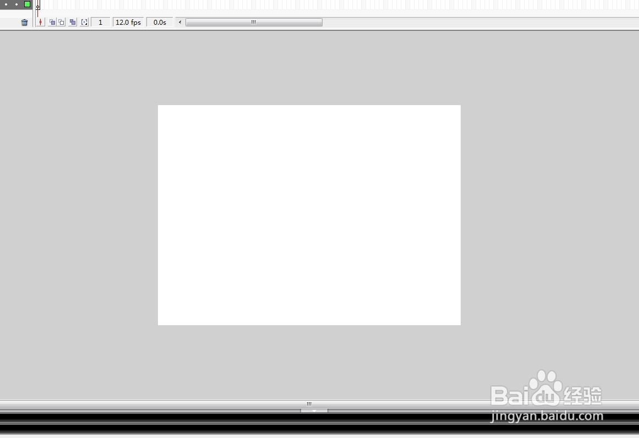Click the 0.0s elapsed time display

160,23
